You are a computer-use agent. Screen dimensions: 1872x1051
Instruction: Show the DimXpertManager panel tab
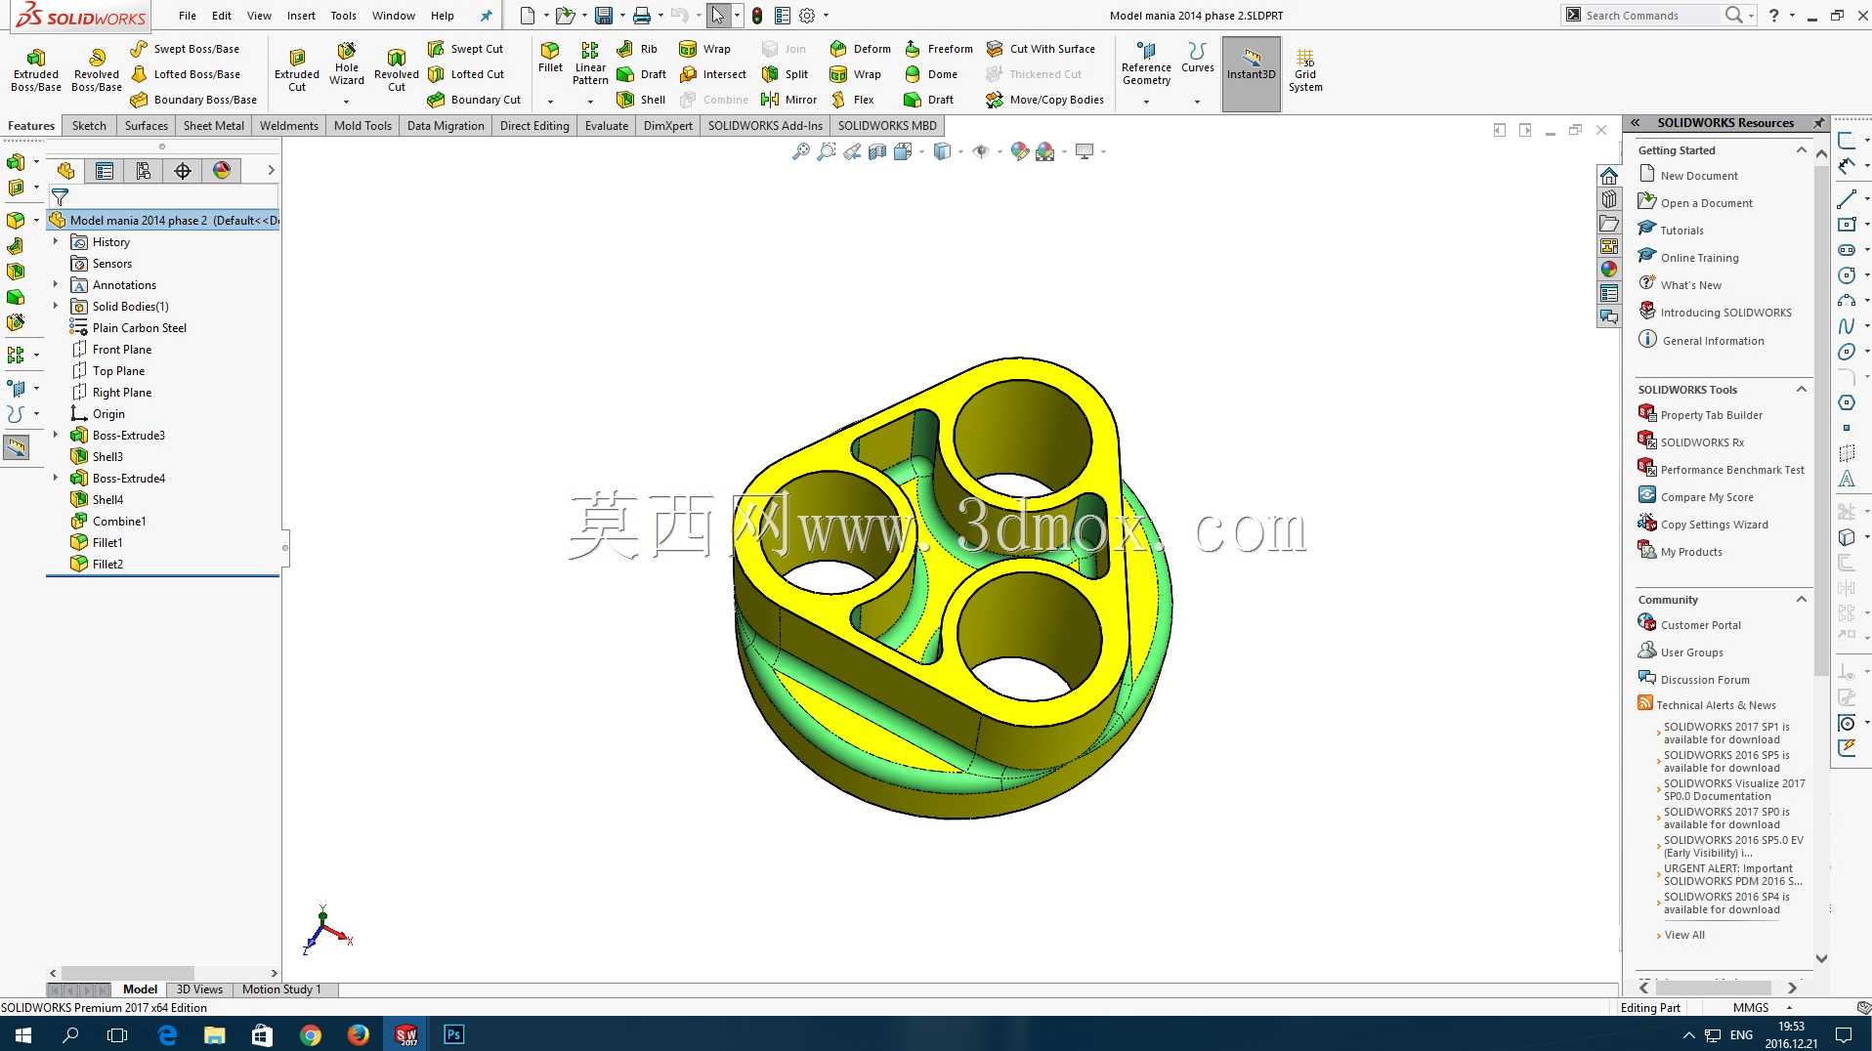pos(183,171)
